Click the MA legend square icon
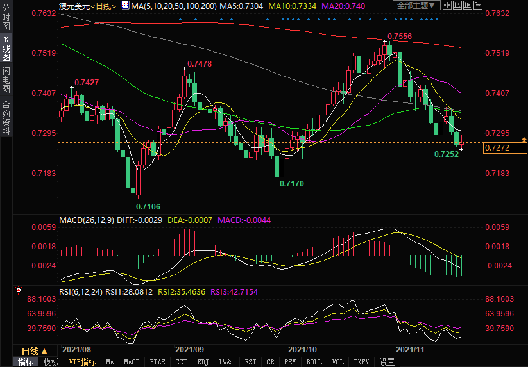 coord(125,6)
